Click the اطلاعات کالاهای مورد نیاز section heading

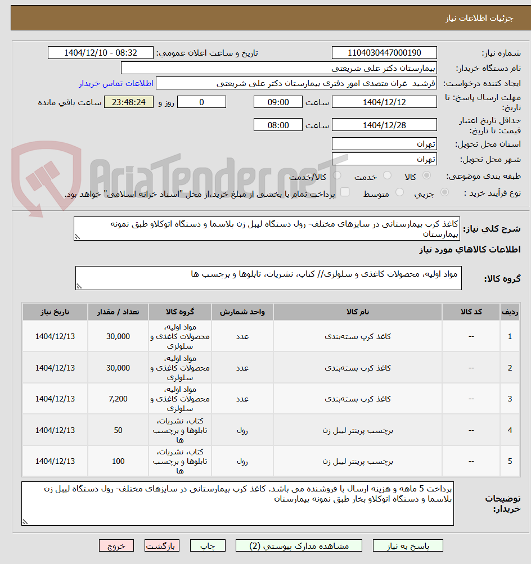pos(470,249)
